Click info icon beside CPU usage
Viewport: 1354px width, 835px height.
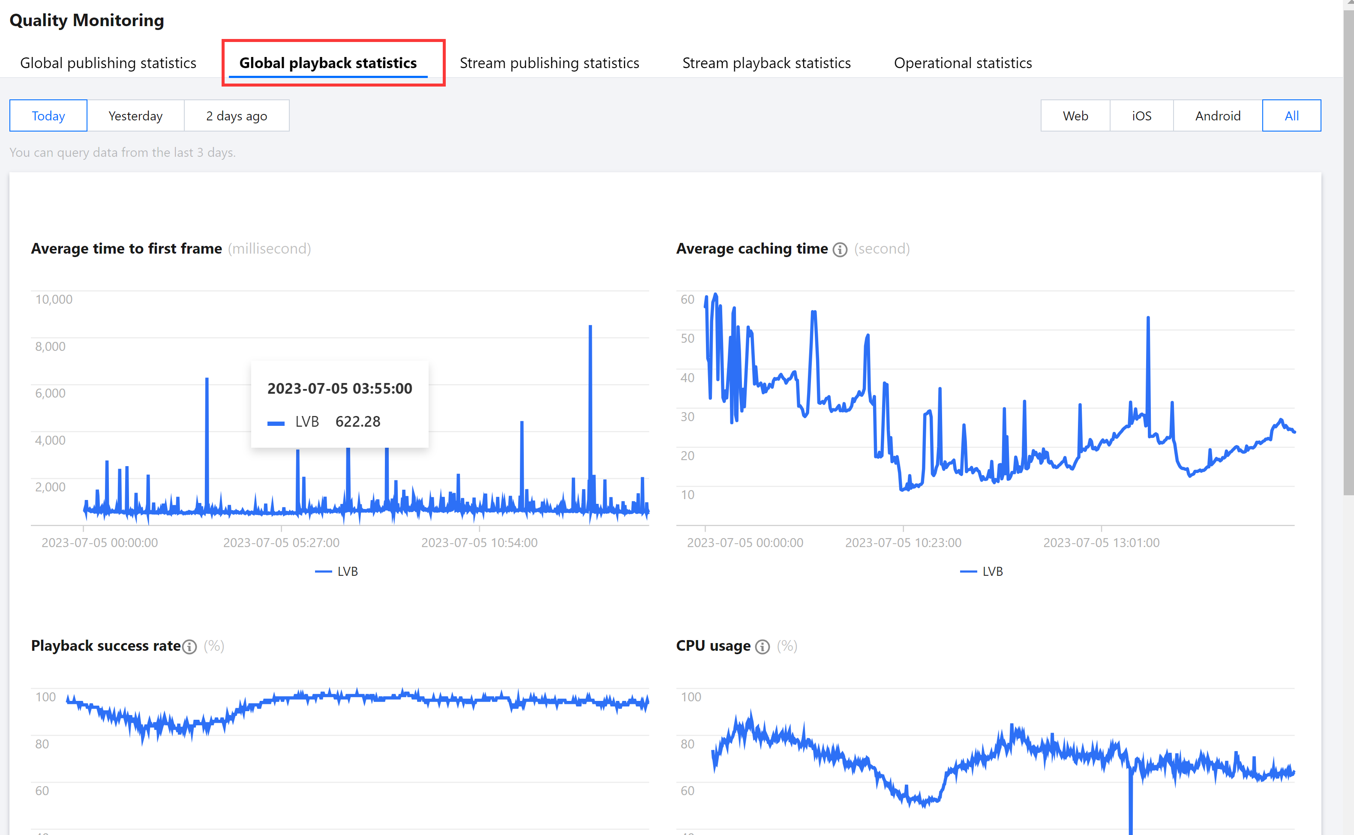[x=763, y=646]
